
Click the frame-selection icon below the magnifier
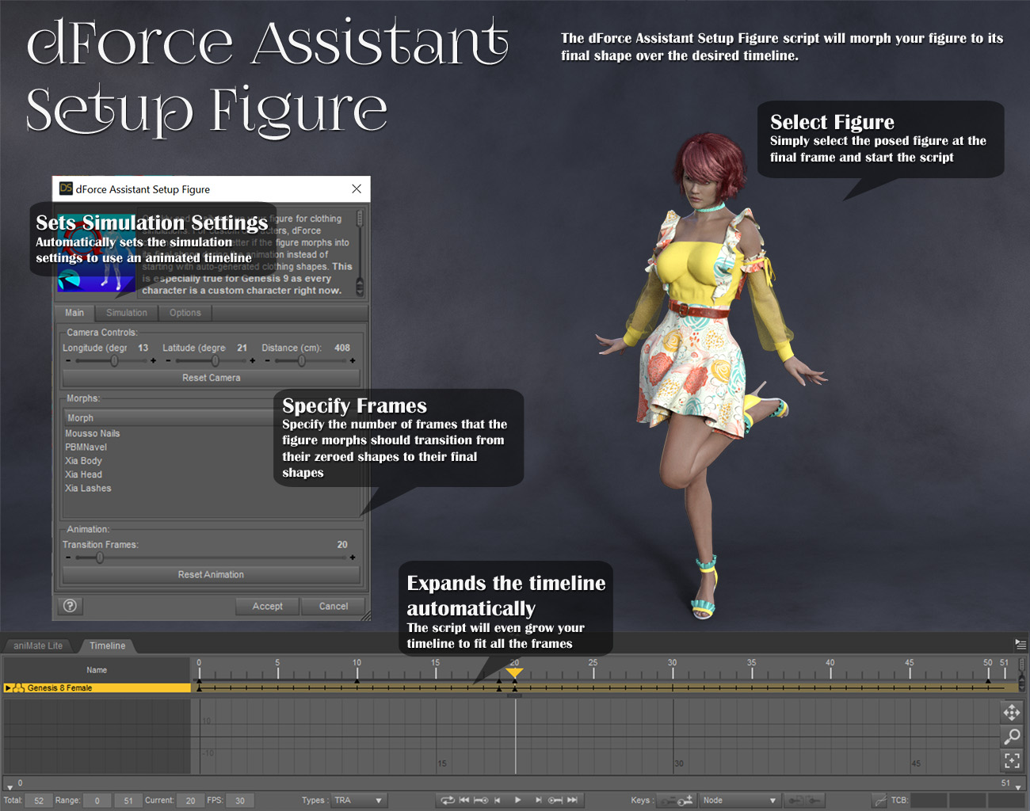click(1012, 760)
